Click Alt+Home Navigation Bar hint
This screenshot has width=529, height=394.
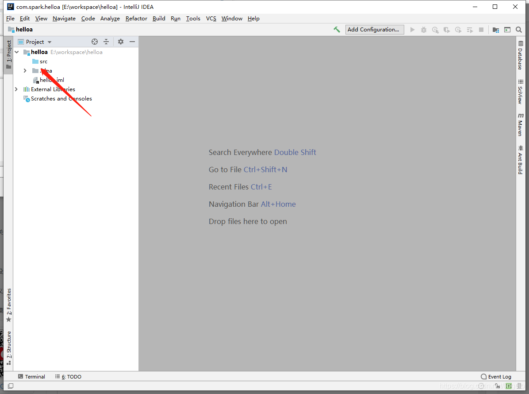(278, 204)
